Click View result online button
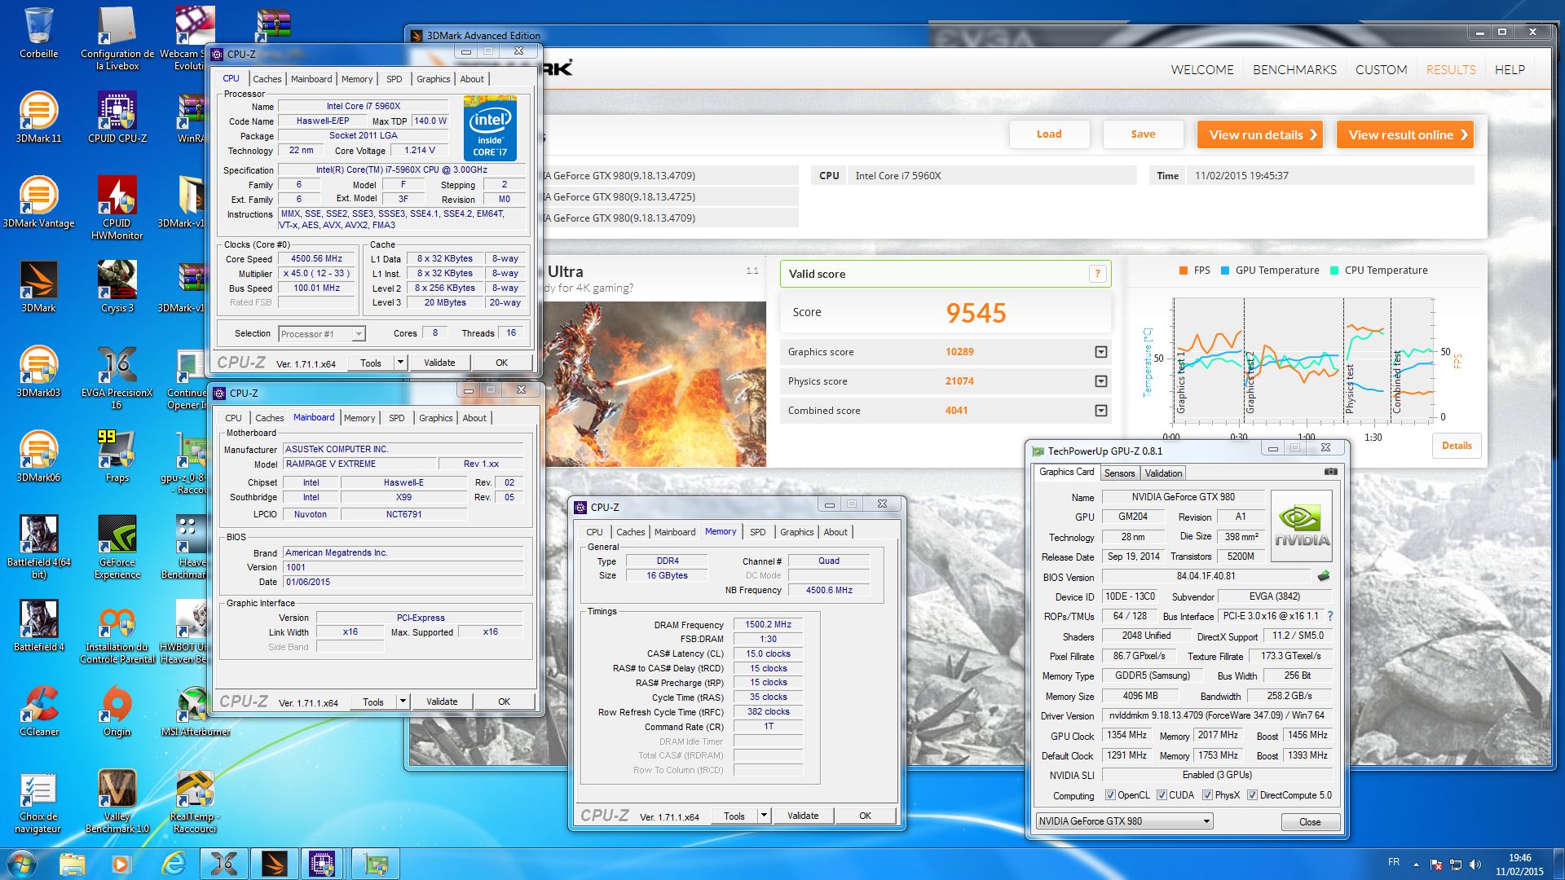The height and width of the screenshot is (880, 1565). point(1405,134)
